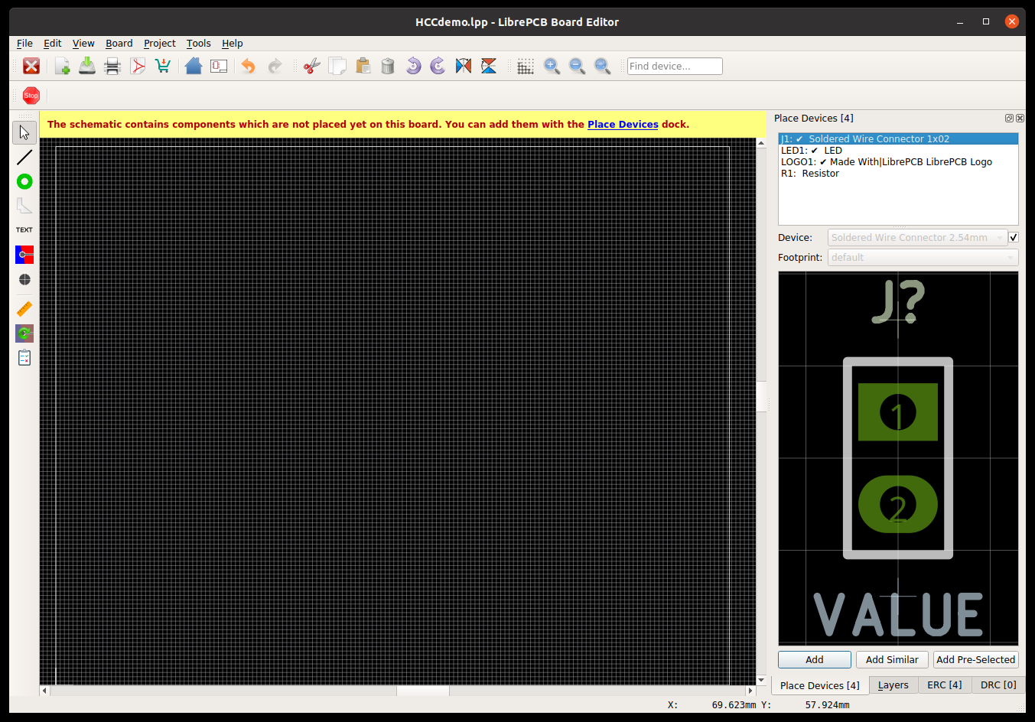
Task: Click the Rebuild Planes icon
Action: [24, 333]
